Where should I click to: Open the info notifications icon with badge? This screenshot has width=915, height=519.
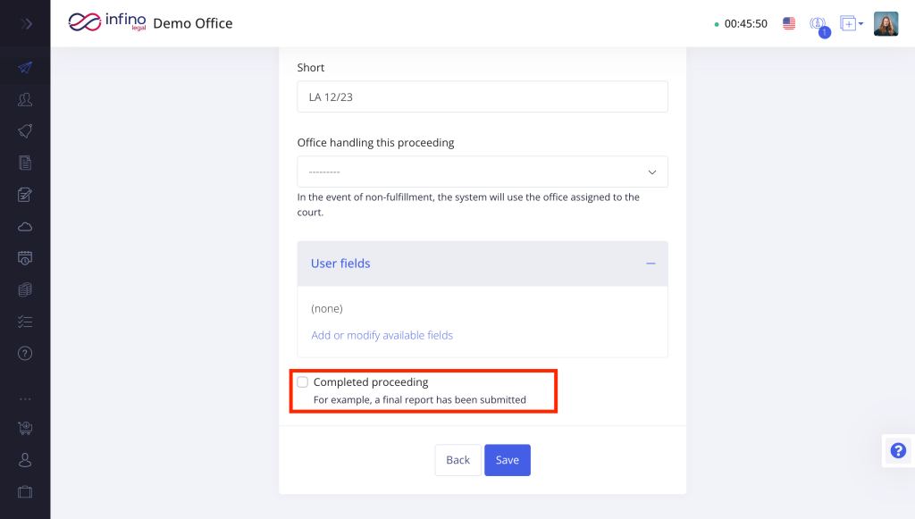[817, 25]
